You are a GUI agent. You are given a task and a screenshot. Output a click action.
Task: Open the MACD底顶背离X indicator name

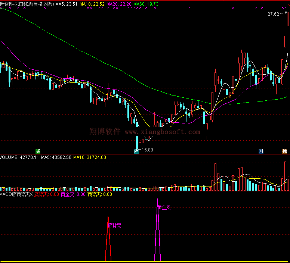(16, 194)
